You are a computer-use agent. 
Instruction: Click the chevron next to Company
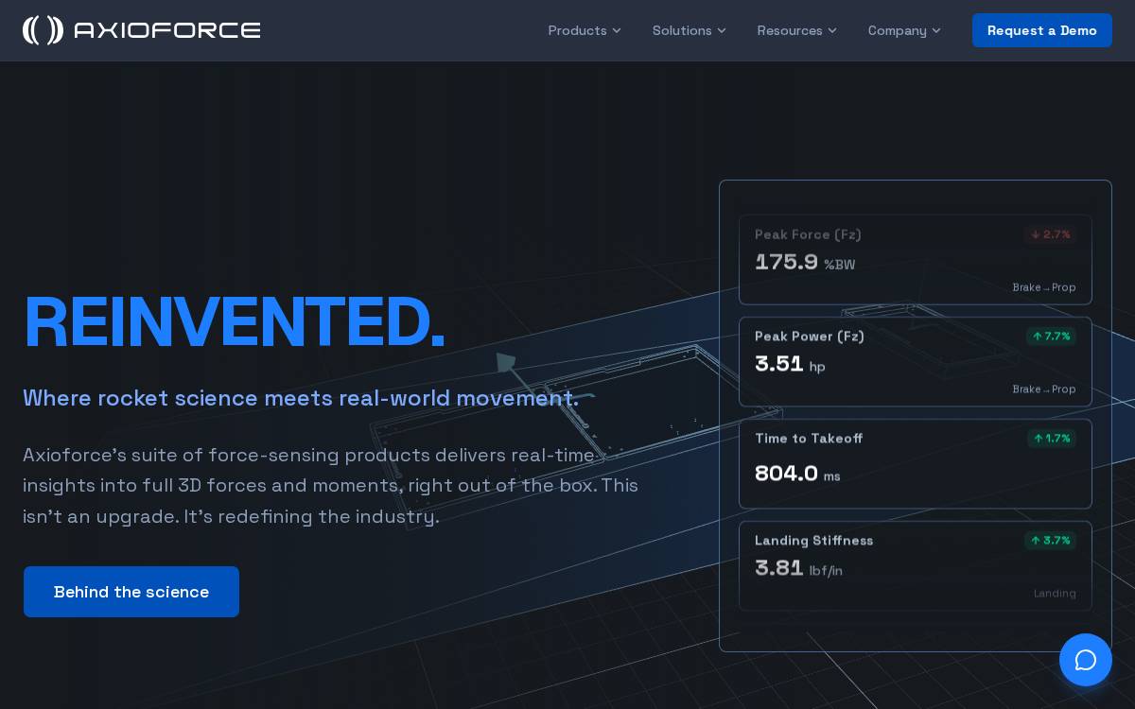click(x=936, y=30)
